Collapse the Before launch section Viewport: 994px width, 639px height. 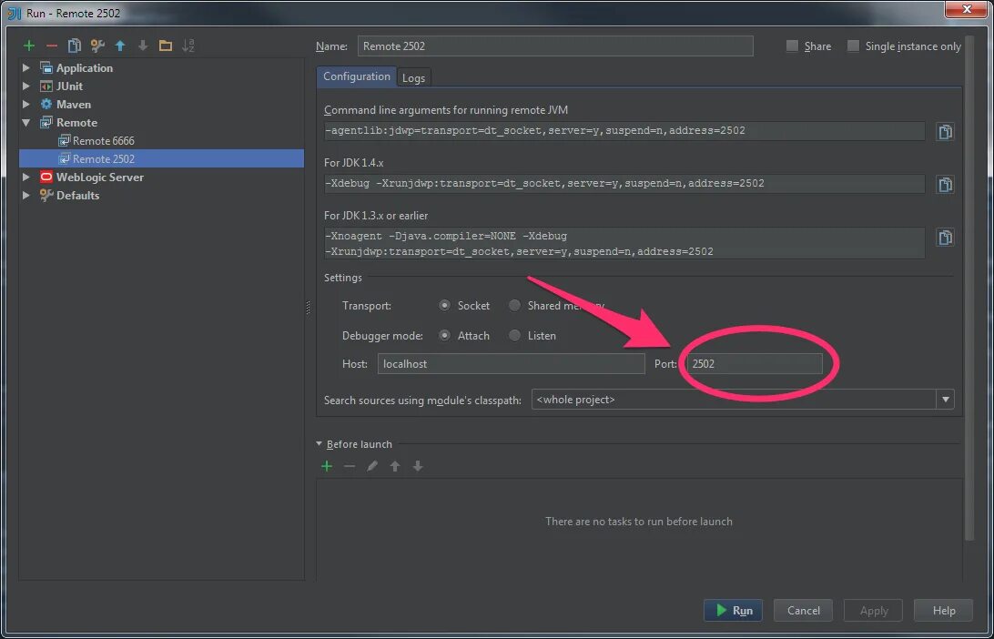[x=319, y=444]
